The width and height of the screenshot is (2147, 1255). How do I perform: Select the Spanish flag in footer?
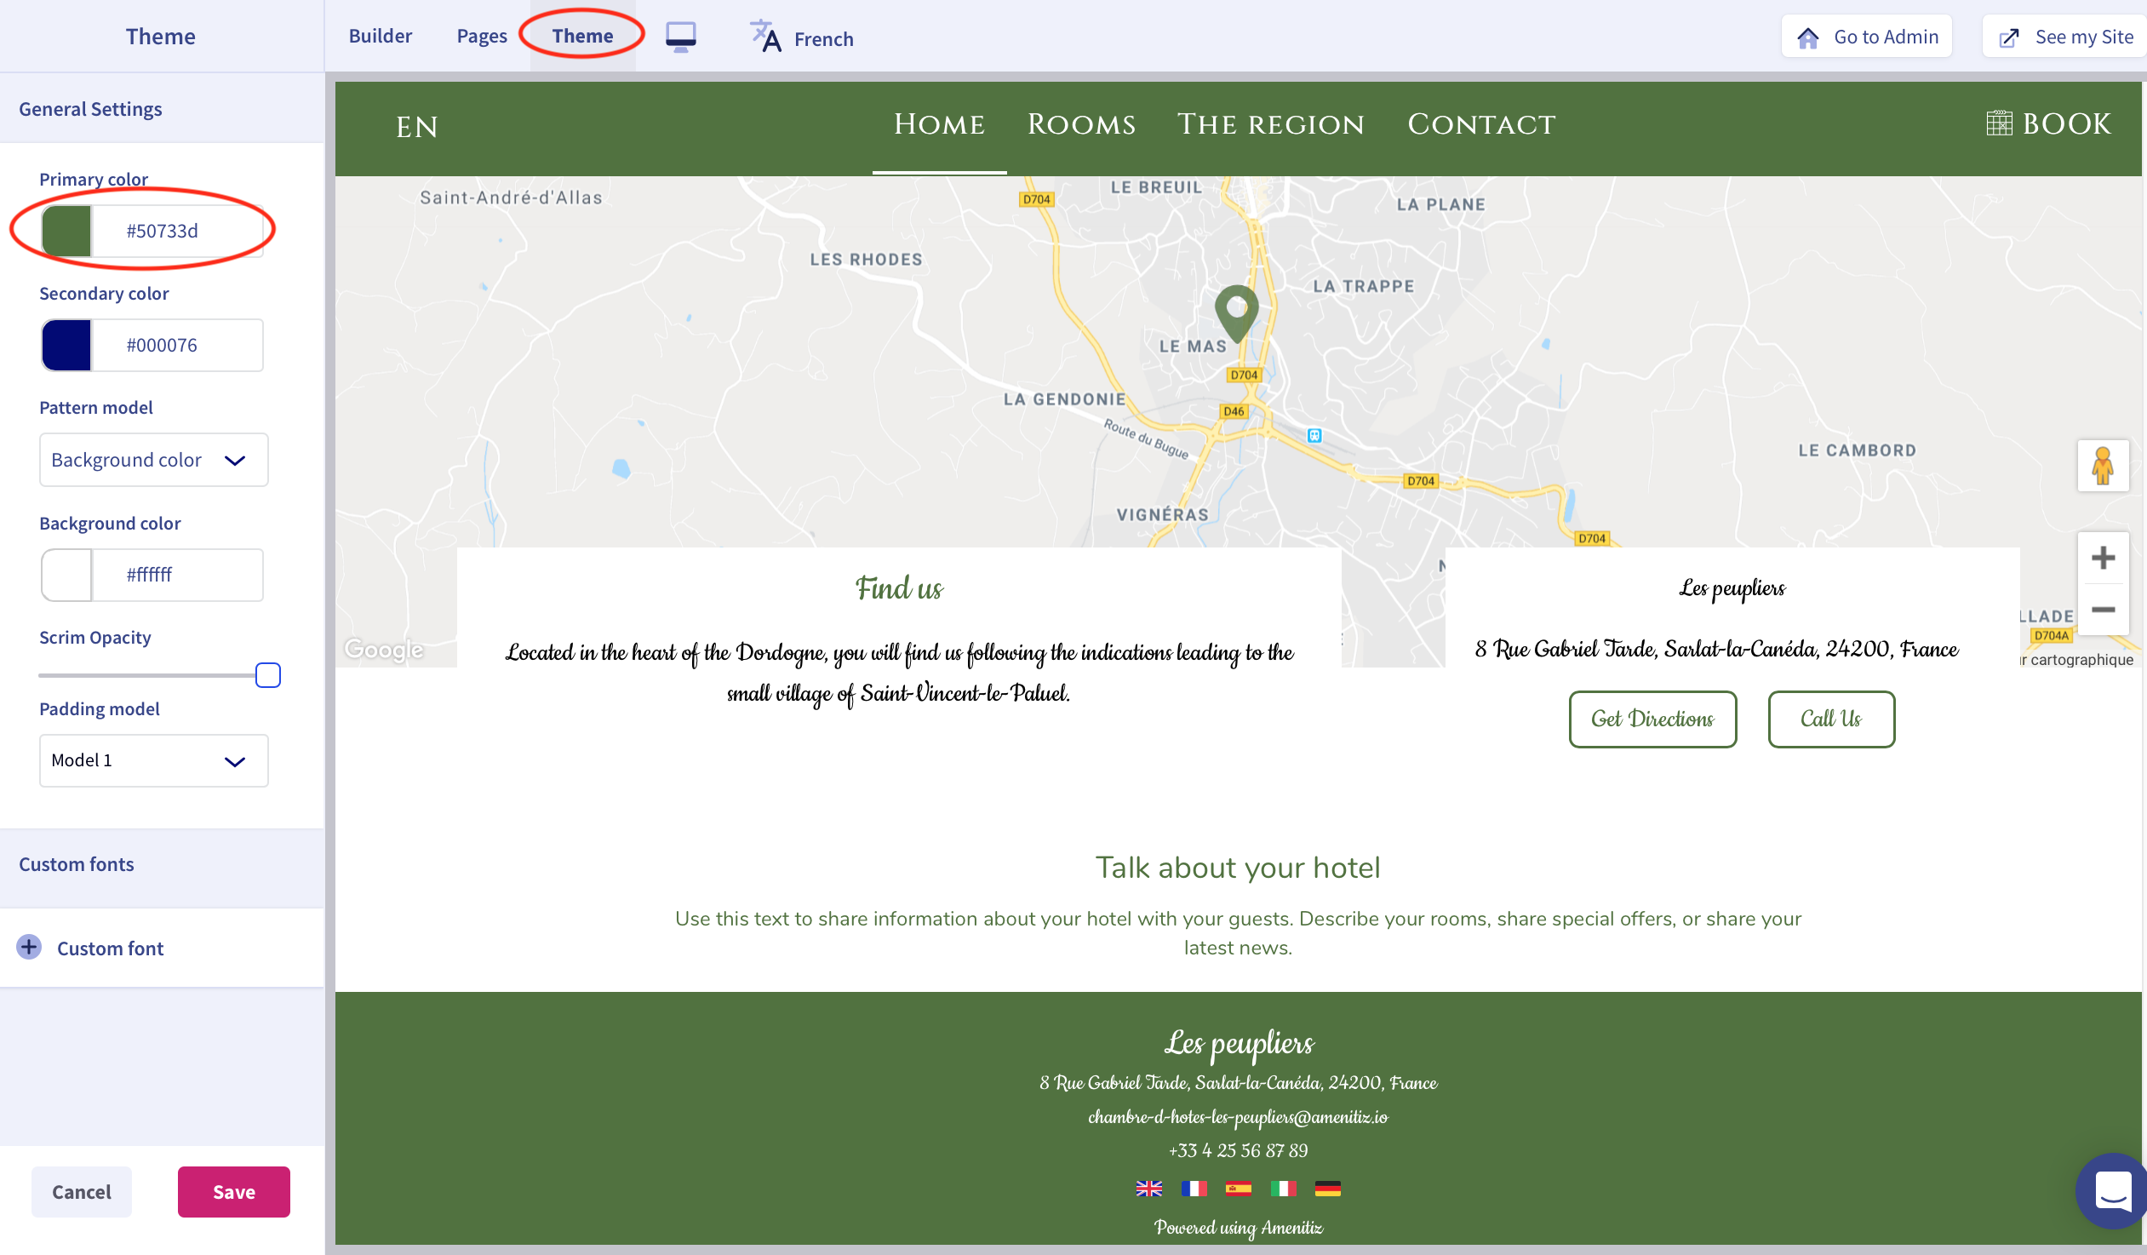click(x=1238, y=1189)
